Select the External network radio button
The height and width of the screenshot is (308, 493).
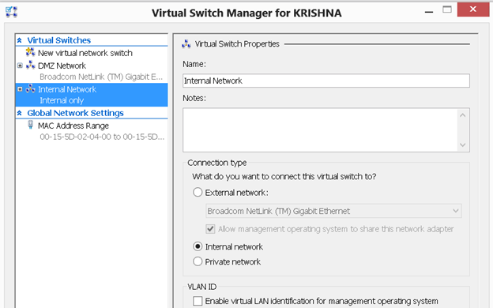(198, 192)
